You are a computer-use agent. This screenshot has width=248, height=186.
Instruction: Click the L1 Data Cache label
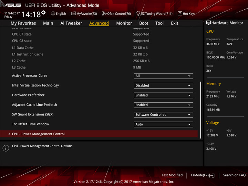click(x=23, y=48)
